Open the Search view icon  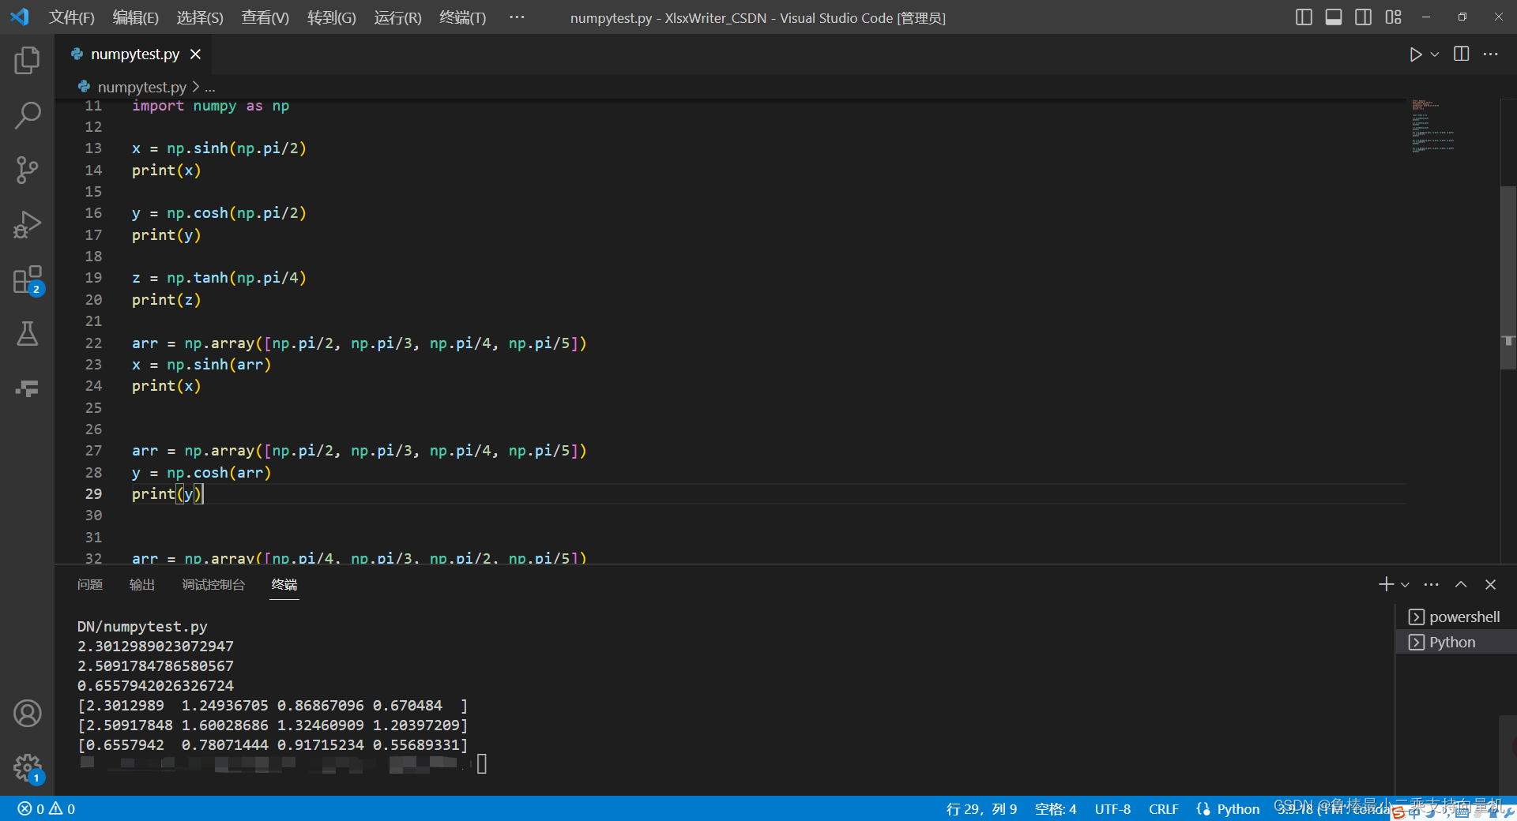point(27,115)
